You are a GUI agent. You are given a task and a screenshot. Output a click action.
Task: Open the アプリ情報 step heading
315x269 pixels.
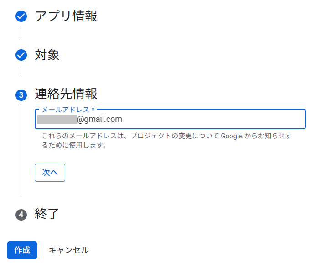(x=66, y=16)
